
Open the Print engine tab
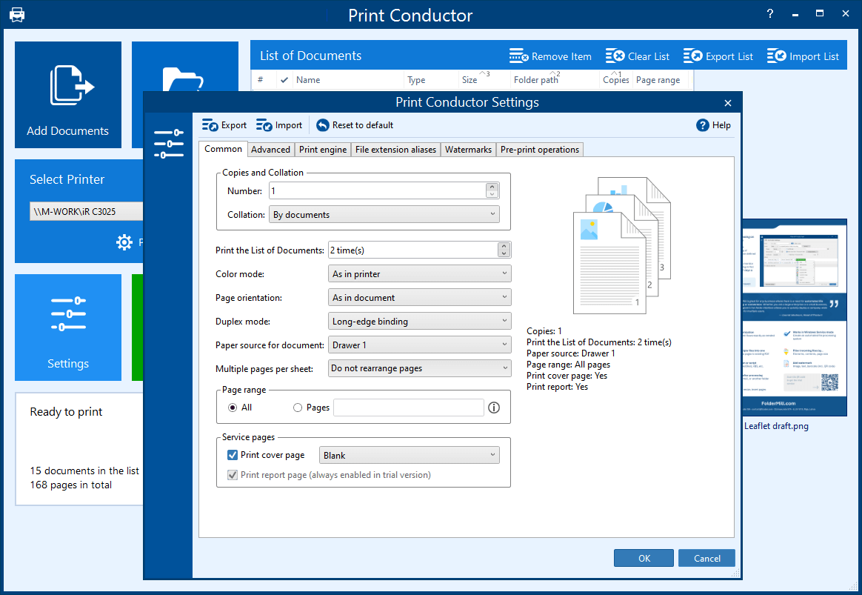(x=323, y=150)
